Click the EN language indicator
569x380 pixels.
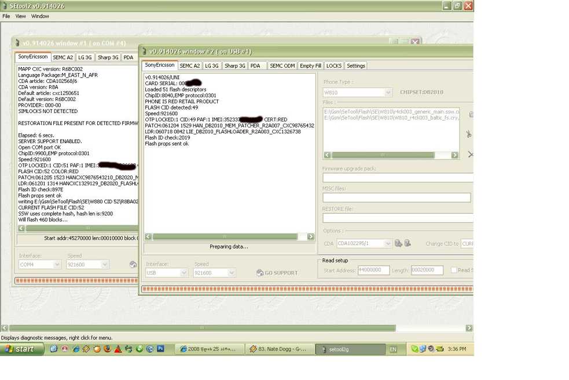(393, 349)
